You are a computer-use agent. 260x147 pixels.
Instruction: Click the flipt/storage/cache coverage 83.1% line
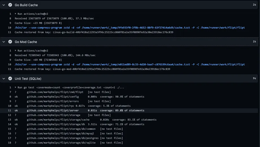point(86,120)
